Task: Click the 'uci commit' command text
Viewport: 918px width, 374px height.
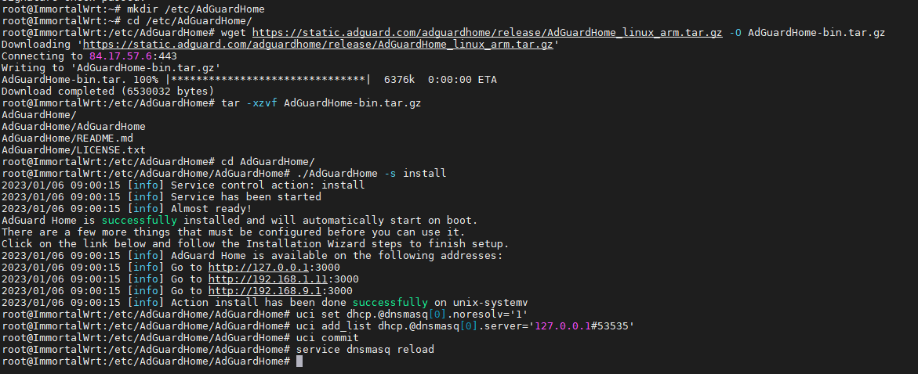Action: tap(327, 338)
